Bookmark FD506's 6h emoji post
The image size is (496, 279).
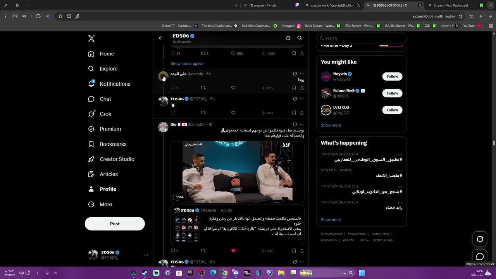coord(294,113)
